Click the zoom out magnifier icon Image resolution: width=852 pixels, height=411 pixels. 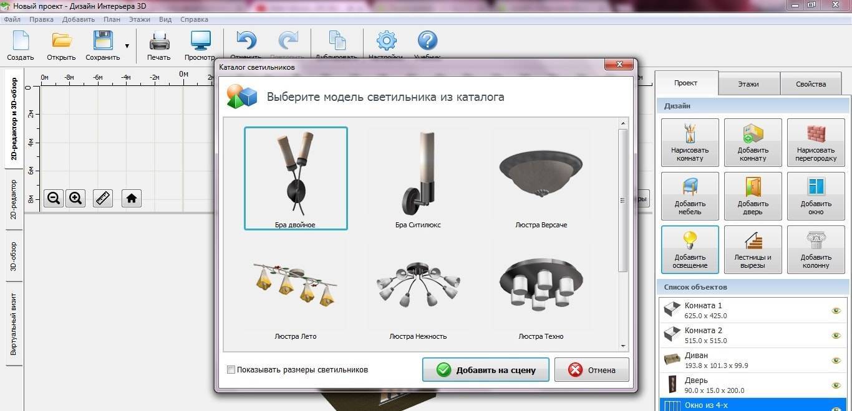click(54, 198)
